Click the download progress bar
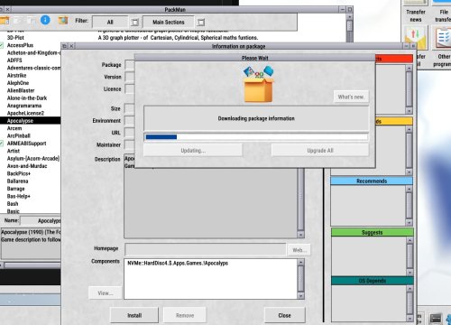Viewport: 451px width, 325px height. pyautogui.click(x=256, y=137)
